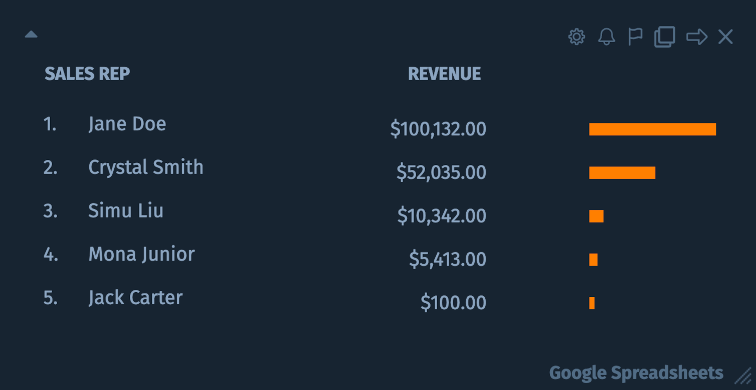756x390 pixels.
Task: Click the $10,342.00 revenue value
Action: pyautogui.click(x=442, y=216)
